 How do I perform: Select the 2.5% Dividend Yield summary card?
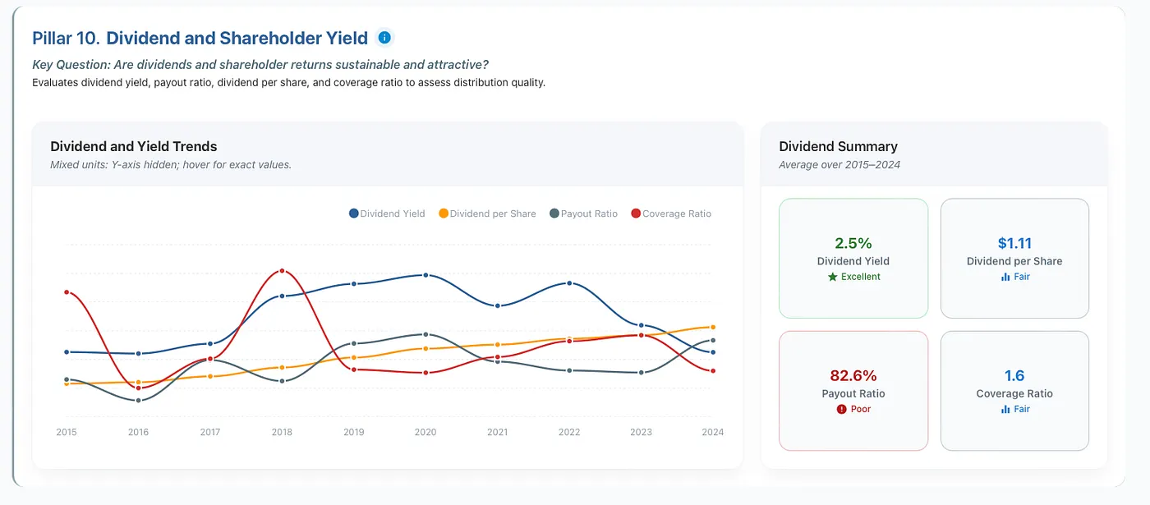(853, 258)
